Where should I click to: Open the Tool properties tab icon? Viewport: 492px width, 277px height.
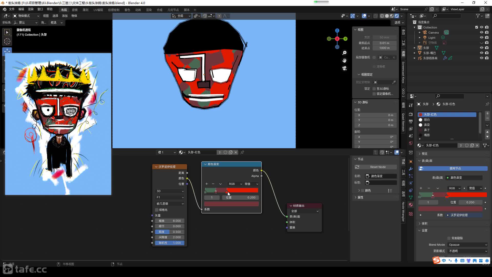click(x=411, y=105)
